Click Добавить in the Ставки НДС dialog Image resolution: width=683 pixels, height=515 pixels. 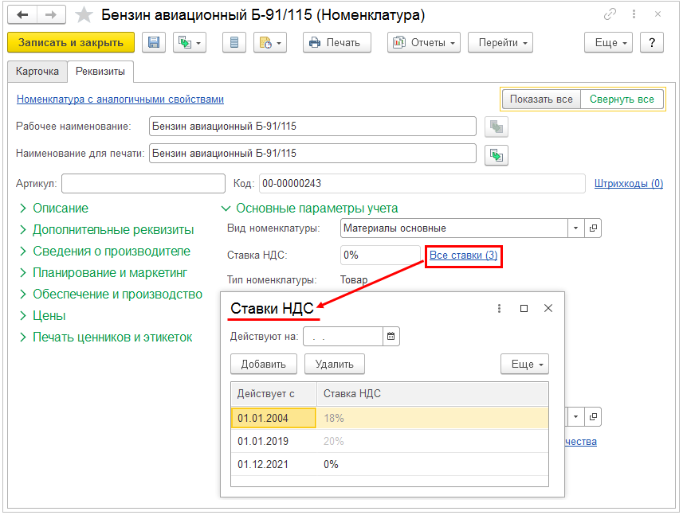(264, 364)
